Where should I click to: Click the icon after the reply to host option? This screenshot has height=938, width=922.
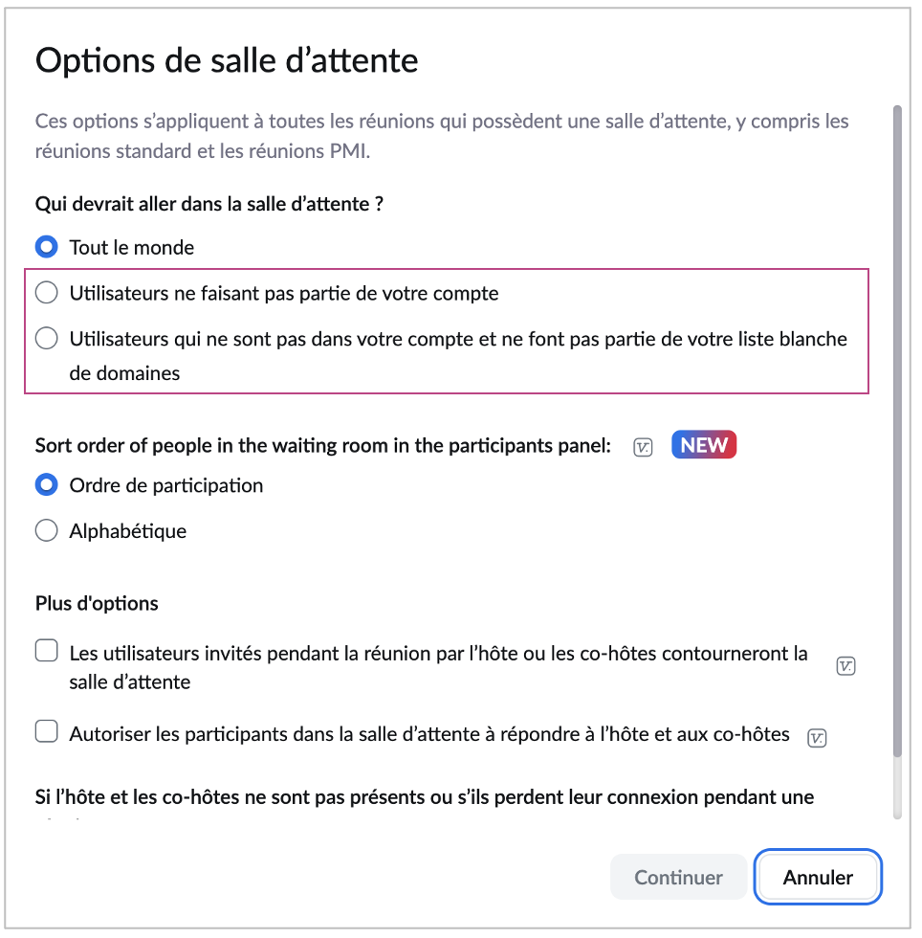point(817,737)
